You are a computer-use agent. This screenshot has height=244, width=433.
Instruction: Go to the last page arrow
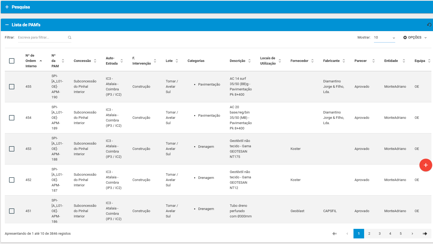pos(425,234)
